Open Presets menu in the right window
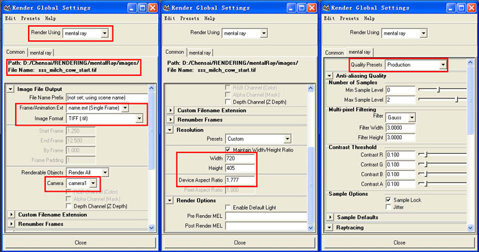Viewport: 479px width, 252px height. (x=349, y=18)
